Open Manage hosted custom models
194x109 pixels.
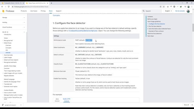coord(13,95)
